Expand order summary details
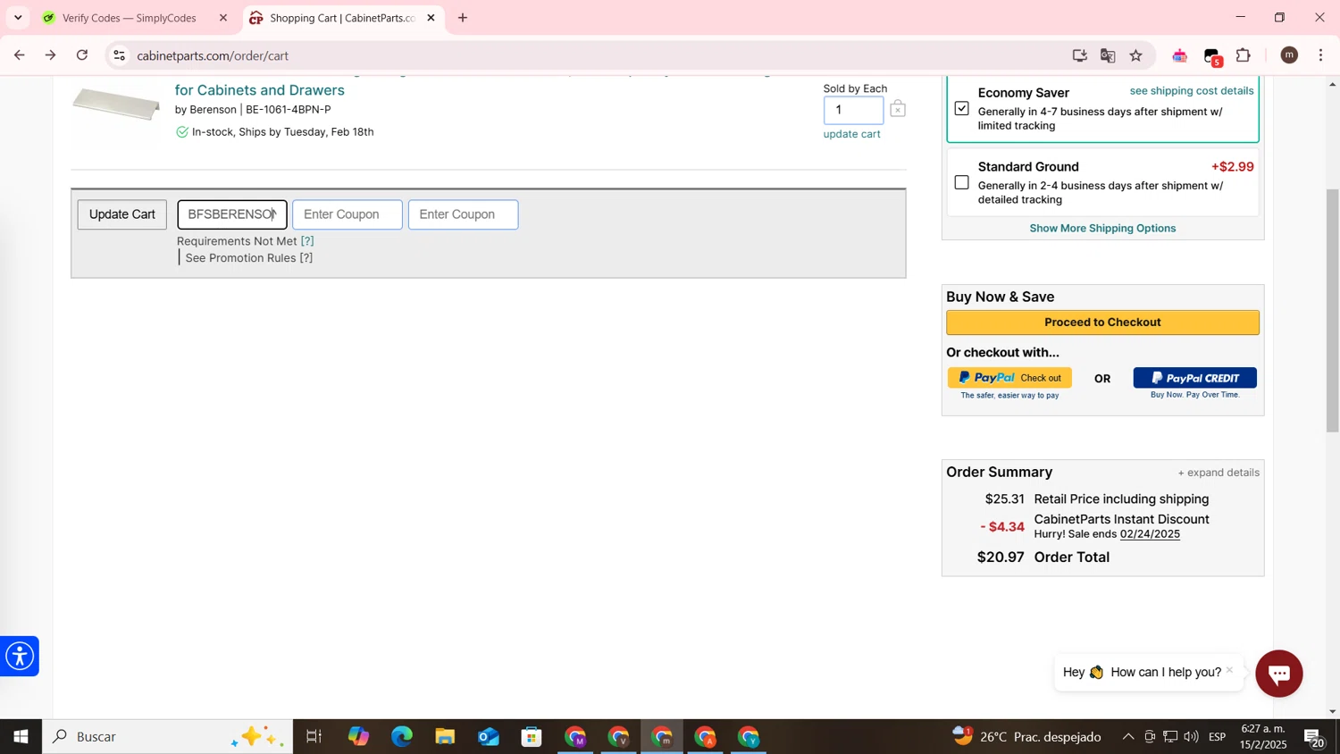Screen dimensions: 1340x754 pos(1219,473)
